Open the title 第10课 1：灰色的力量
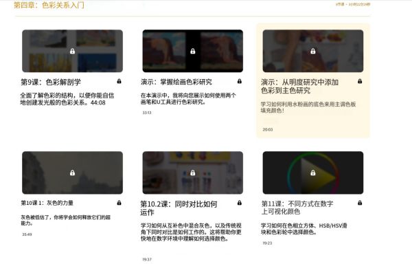412x264 pixels. tap(47, 203)
